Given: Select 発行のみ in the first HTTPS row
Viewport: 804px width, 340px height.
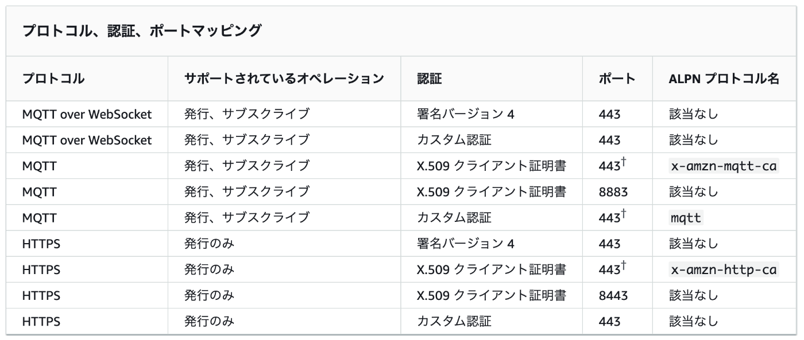Looking at the screenshot, I should pos(209,244).
